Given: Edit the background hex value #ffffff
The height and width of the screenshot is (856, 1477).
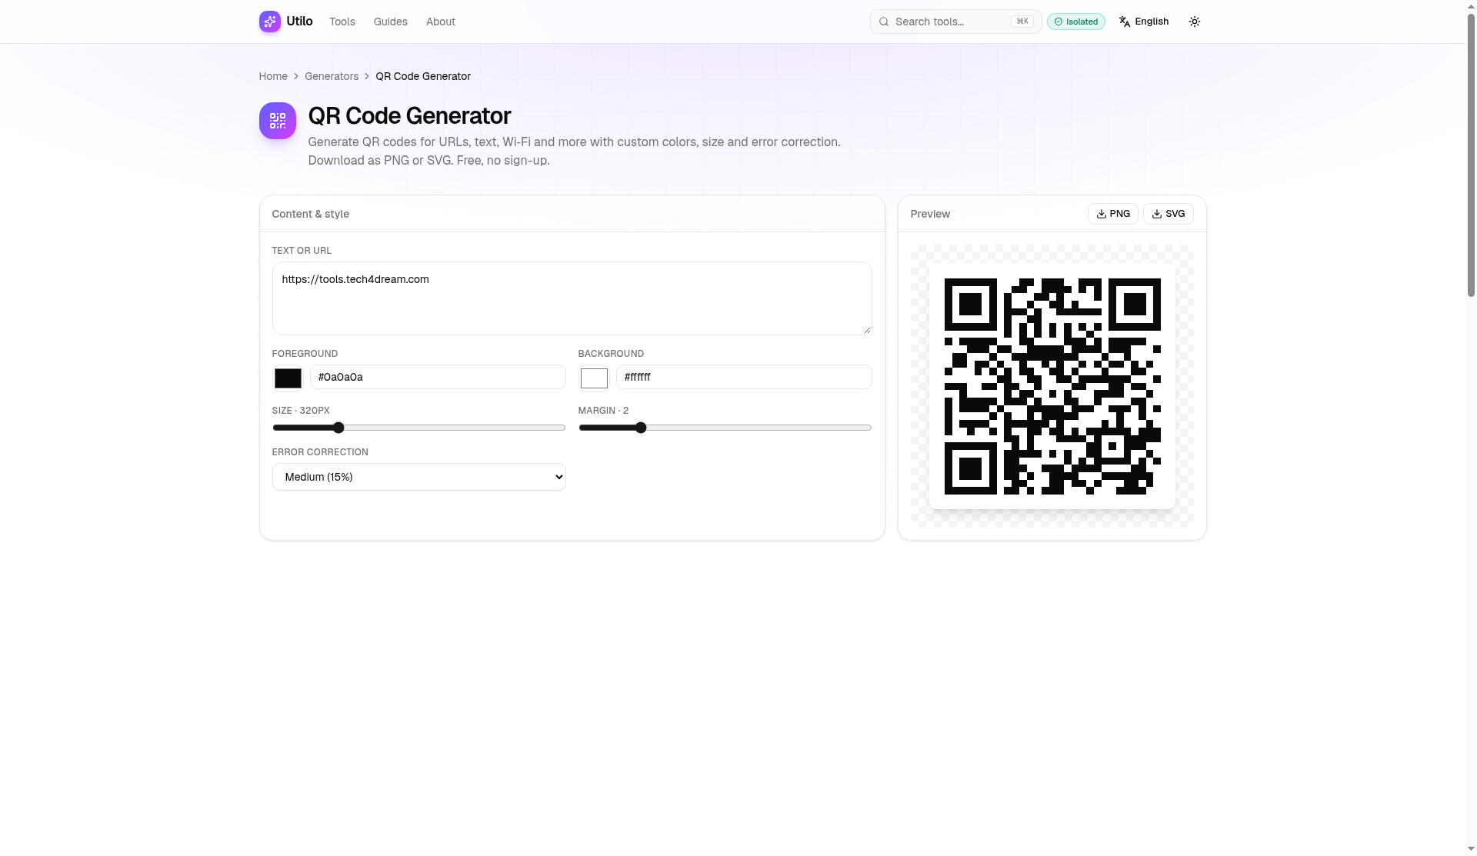Looking at the screenshot, I should 744,377.
